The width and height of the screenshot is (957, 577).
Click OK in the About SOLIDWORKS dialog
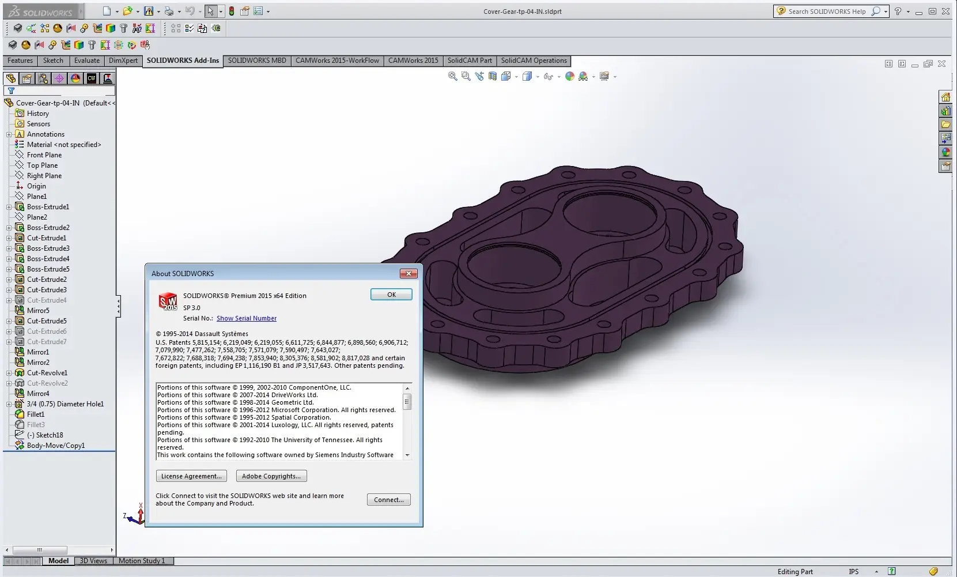point(391,295)
